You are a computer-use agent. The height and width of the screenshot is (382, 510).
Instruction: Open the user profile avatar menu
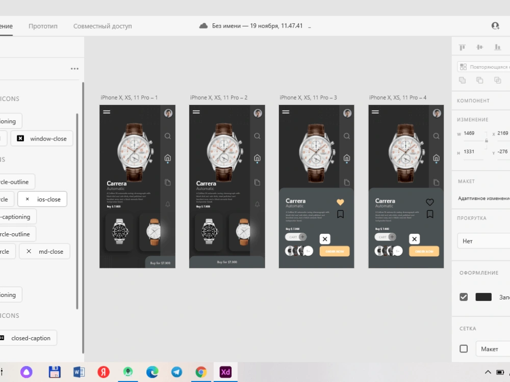495,25
